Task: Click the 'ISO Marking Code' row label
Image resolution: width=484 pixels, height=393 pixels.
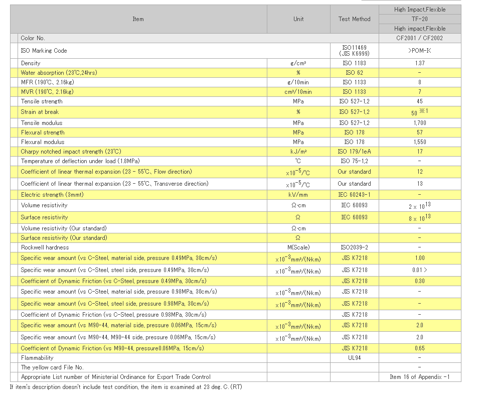Action: coord(44,51)
